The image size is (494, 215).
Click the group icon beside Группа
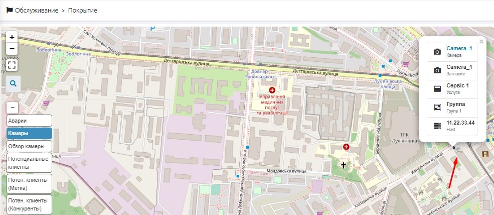point(437,107)
